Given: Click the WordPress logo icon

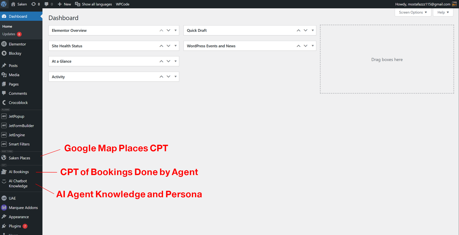Looking at the screenshot, I should [x=4, y=4].
